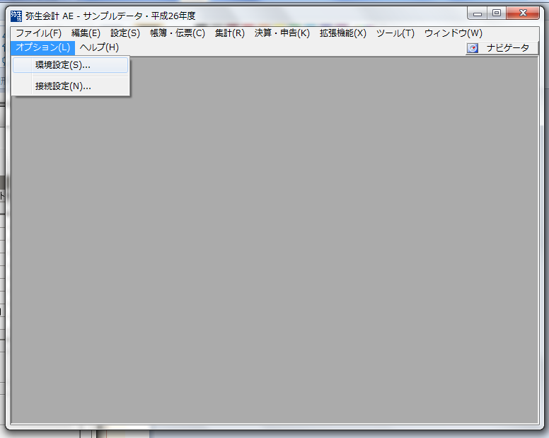The height and width of the screenshot is (438, 549).
Task: Maximize the 弥生会計 AE window
Action: pyautogui.click(x=497, y=13)
